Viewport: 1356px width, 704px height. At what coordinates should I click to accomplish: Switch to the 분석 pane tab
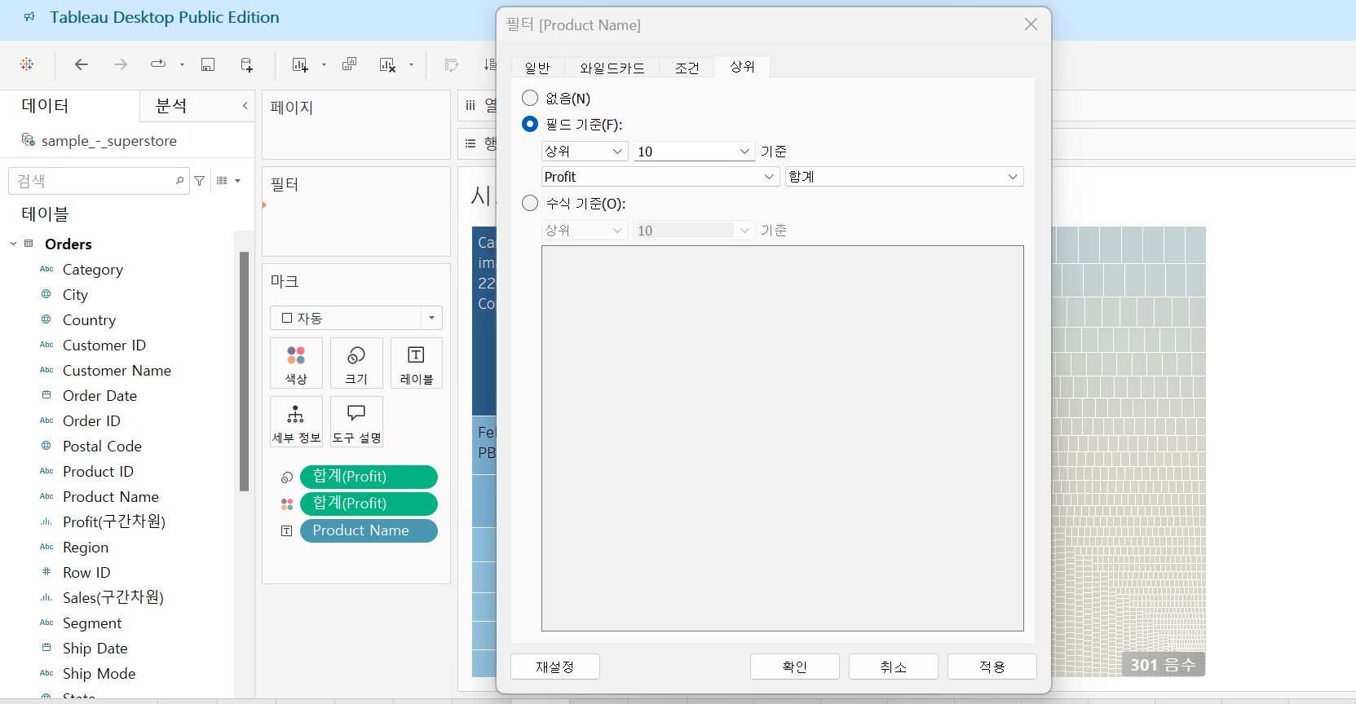171,106
